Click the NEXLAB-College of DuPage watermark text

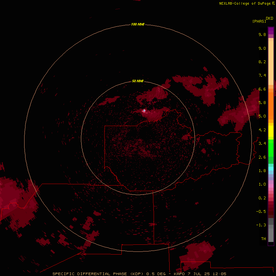click(247, 3)
